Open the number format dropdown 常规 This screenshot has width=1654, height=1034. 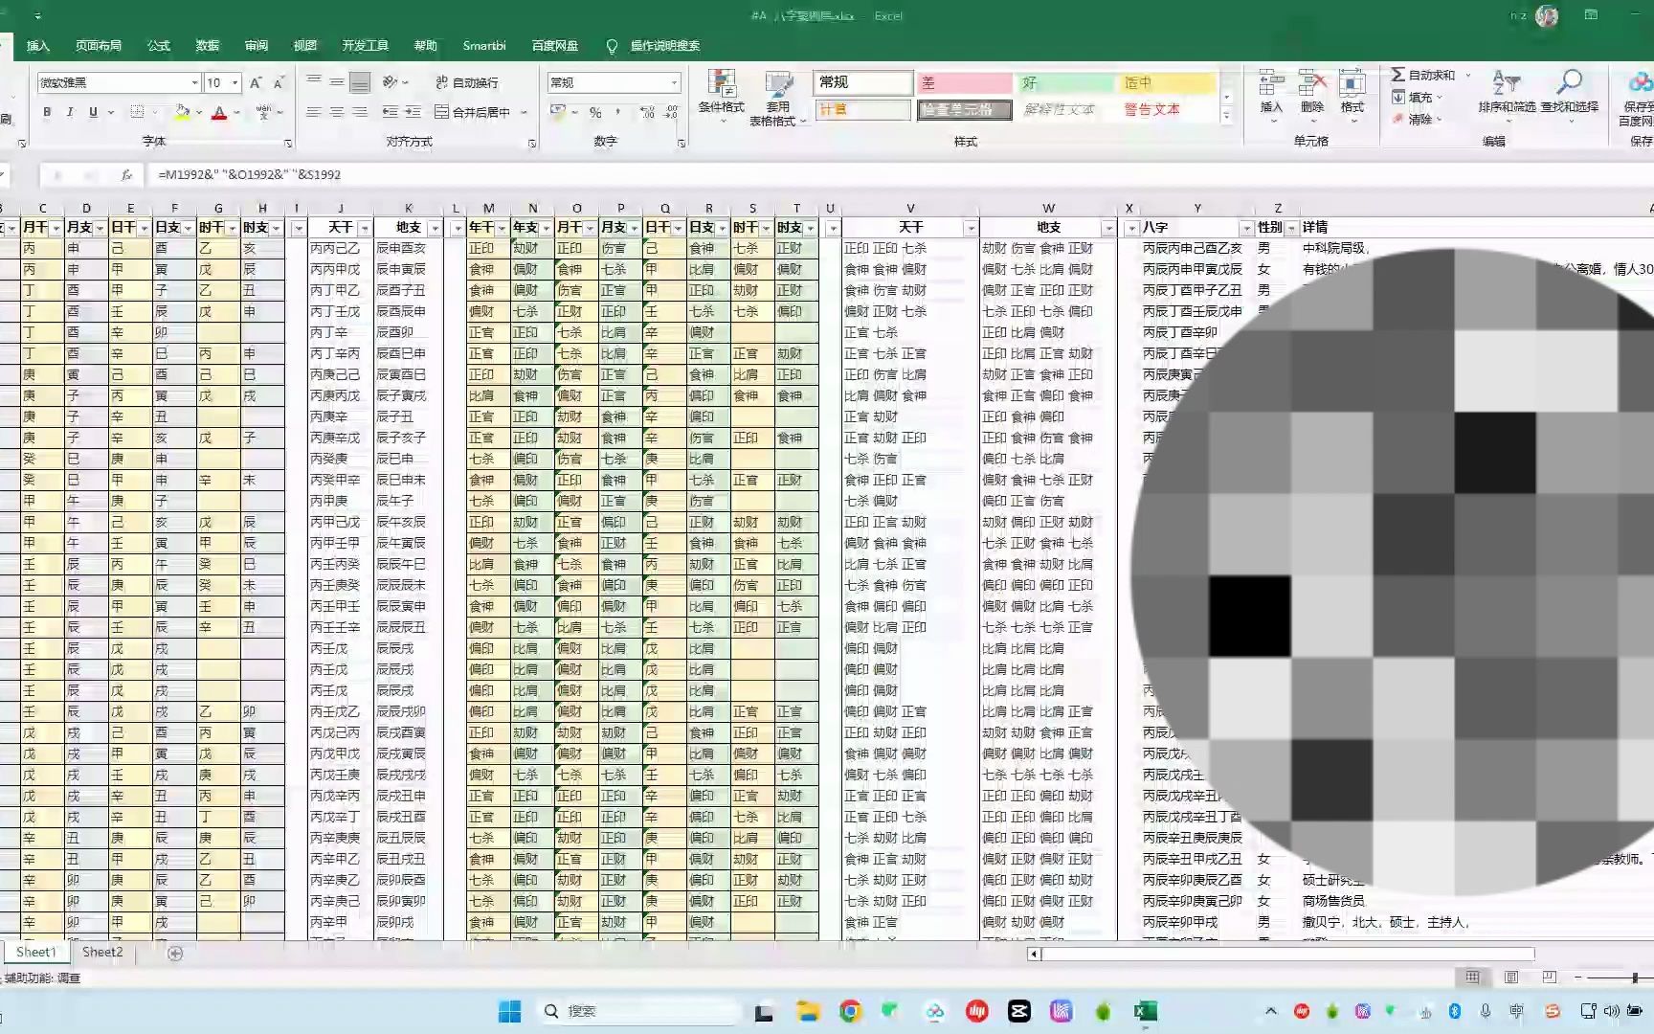click(x=674, y=82)
